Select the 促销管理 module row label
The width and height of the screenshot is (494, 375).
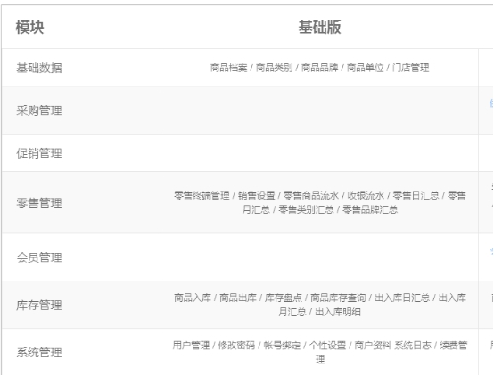[39, 153]
